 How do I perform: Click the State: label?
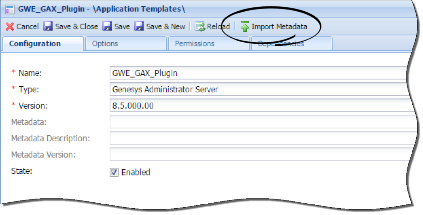(x=22, y=171)
